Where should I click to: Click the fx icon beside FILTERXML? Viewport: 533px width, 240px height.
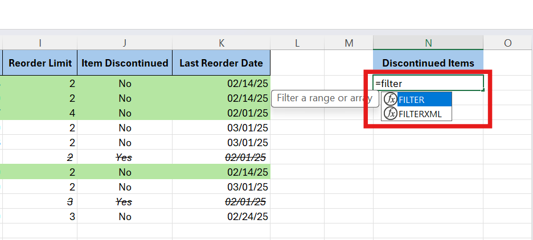point(390,114)
